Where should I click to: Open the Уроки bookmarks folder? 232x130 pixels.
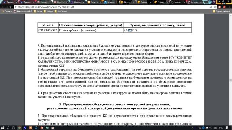coord(38,11)
